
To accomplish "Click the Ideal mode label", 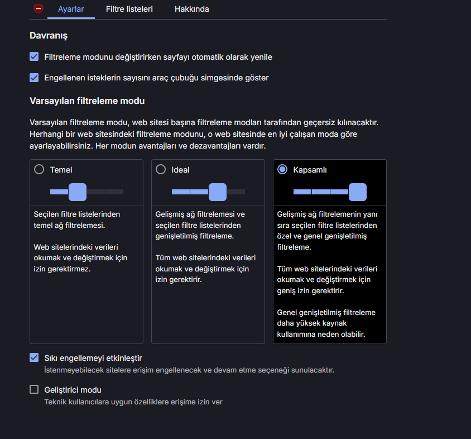I will coord(180,170).
